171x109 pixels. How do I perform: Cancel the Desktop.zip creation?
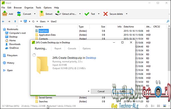click(x=101, y=91)
